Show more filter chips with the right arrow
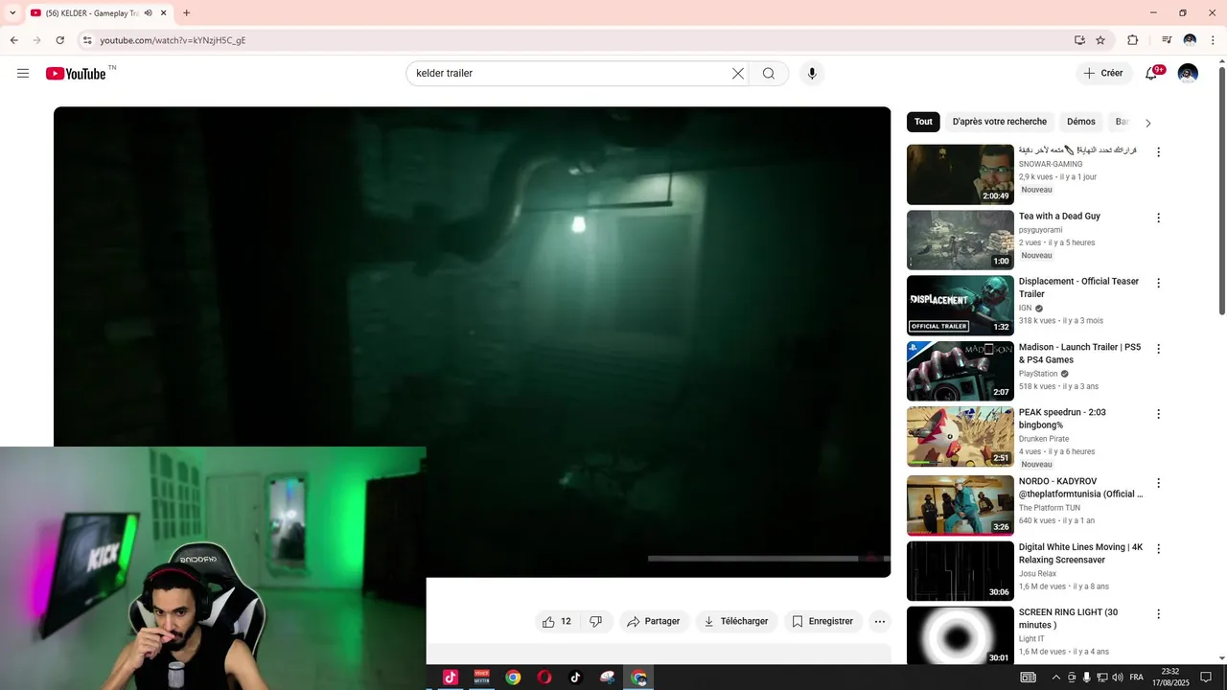This screenshot has height=690, width=1227. click(1148, 123)
